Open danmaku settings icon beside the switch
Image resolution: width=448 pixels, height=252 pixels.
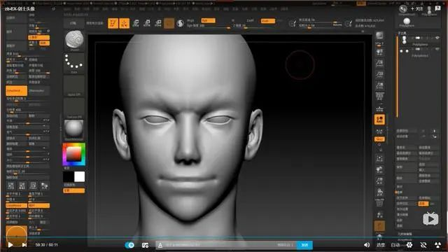pos(145,245)
